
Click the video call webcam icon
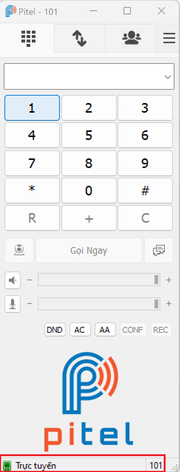tap(19, 250)
